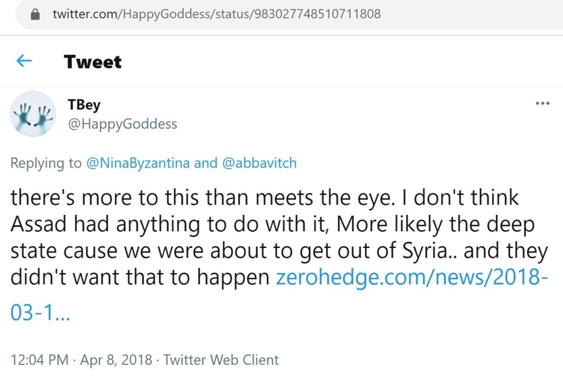The image size is (563, 377).
Task: Click the site security lock icon
Action: [x=36, y=14]
